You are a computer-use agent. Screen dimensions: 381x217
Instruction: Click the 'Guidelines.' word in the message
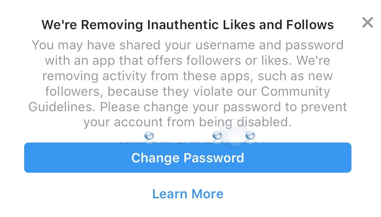[x=62, y=107]
